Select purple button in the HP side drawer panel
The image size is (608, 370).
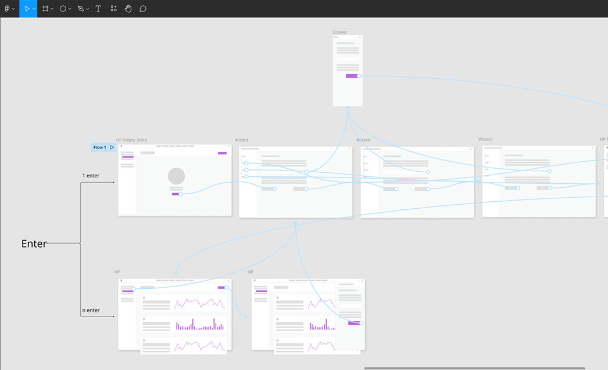click(x=353, y=323)
